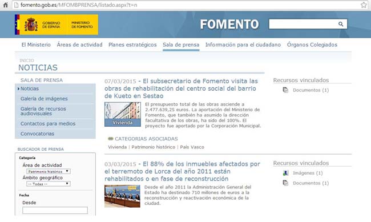Click the search magnifier icon

pyautogui.click(x=341, y=24)
